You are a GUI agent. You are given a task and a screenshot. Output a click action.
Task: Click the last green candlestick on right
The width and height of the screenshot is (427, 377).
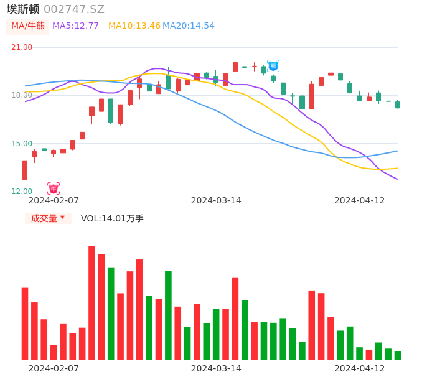398,105
